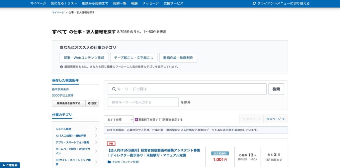Viewport: 340px width, 168px height.
Task: Click the gear icon on 設定 button
Action: 89,104
